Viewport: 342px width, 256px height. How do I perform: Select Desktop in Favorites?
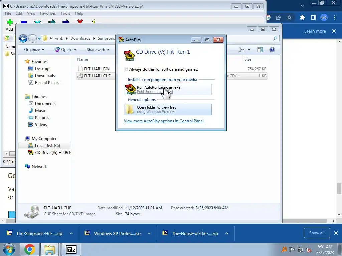pos(42,69)
